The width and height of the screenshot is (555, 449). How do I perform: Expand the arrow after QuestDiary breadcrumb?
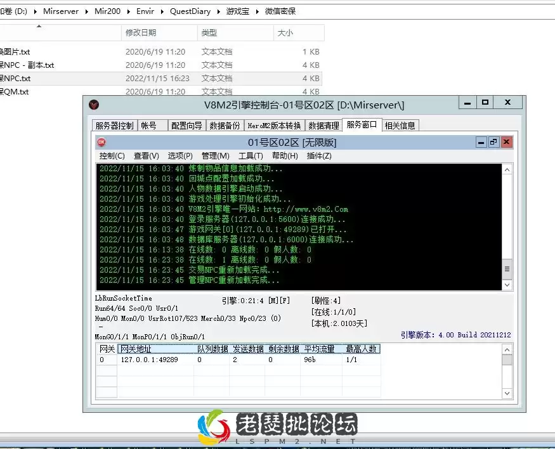[x=218, y=11]
